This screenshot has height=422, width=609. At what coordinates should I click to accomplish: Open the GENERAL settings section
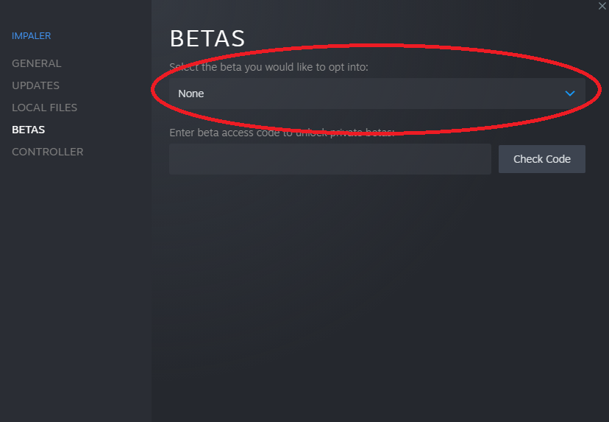coord(37,63)
